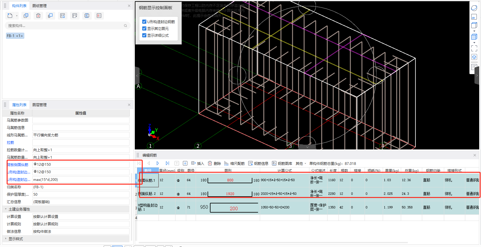Open the 其他 dropdown menu

301,163
